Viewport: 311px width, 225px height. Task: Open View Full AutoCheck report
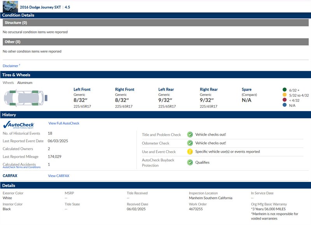coord(64,123)
